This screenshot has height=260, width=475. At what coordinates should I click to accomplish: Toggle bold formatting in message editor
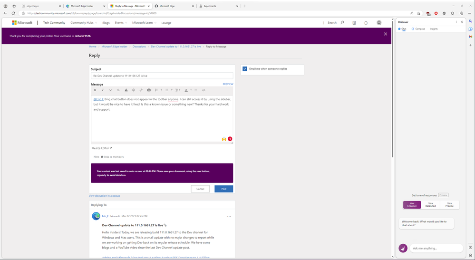[x=95, y=90]
